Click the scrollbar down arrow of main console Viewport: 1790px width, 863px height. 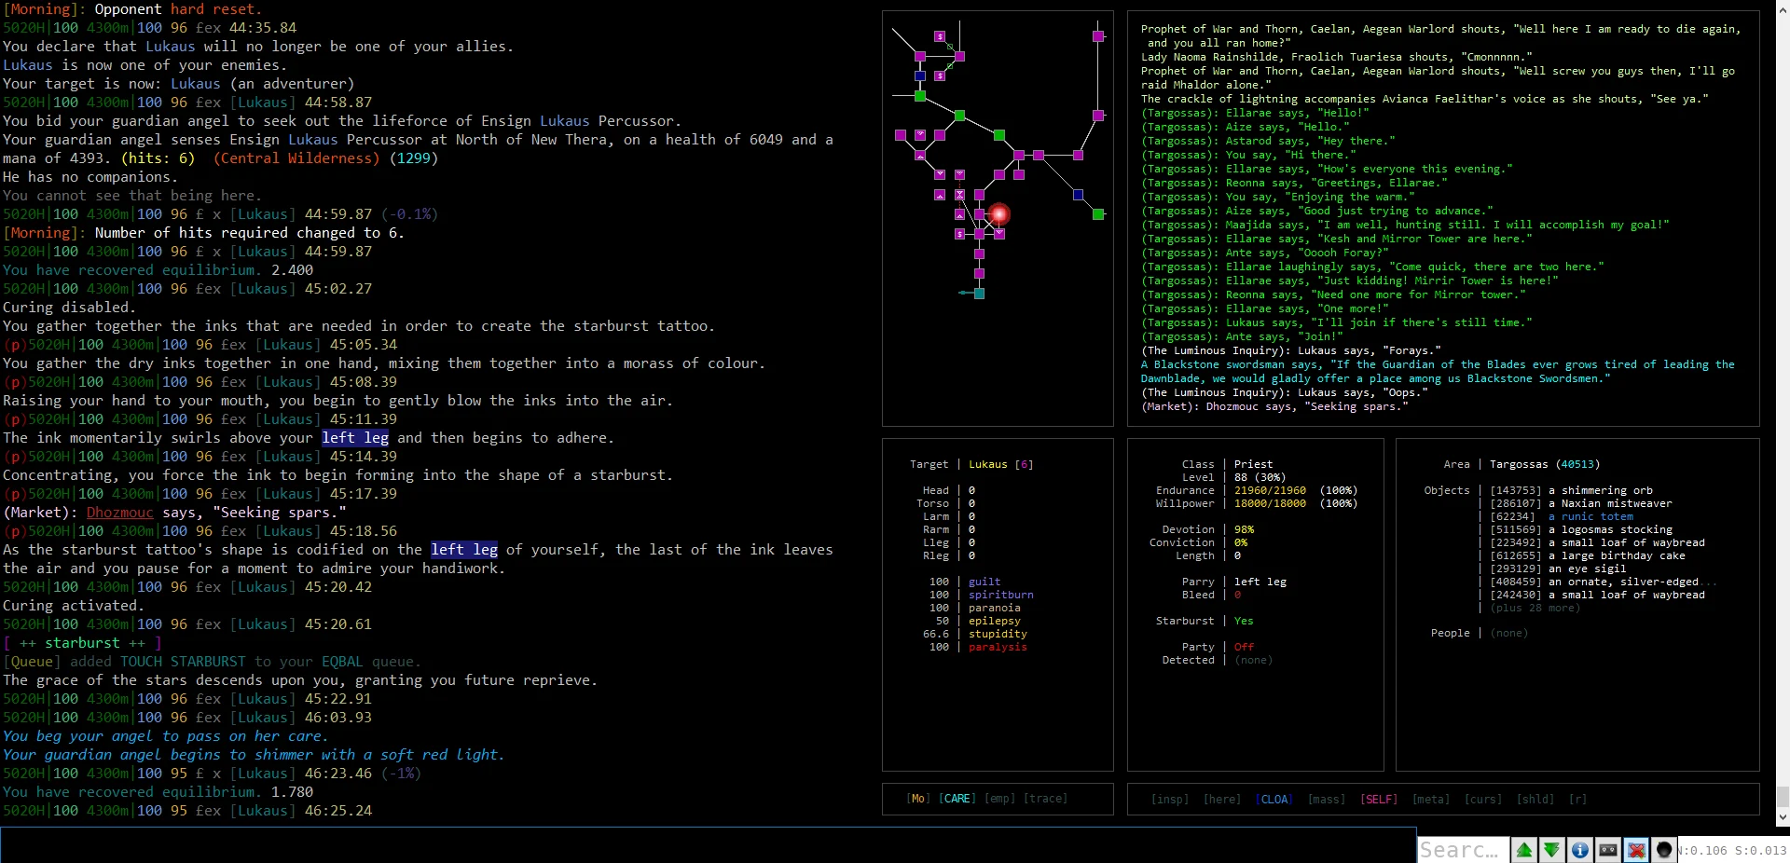coord(1783,817)
